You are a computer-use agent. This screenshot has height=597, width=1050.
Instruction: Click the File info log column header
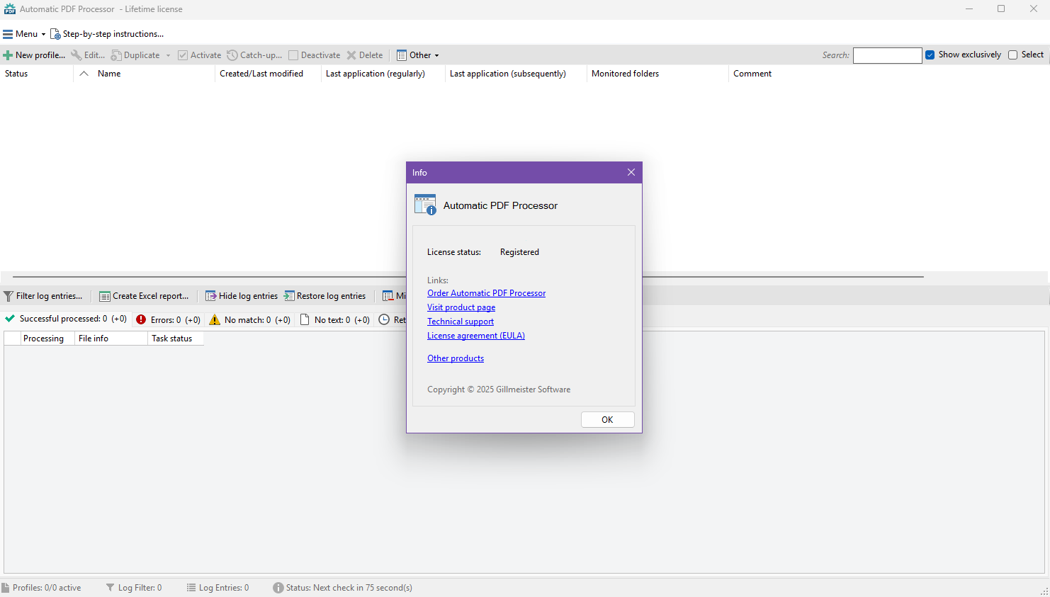(x=111, y=339)
